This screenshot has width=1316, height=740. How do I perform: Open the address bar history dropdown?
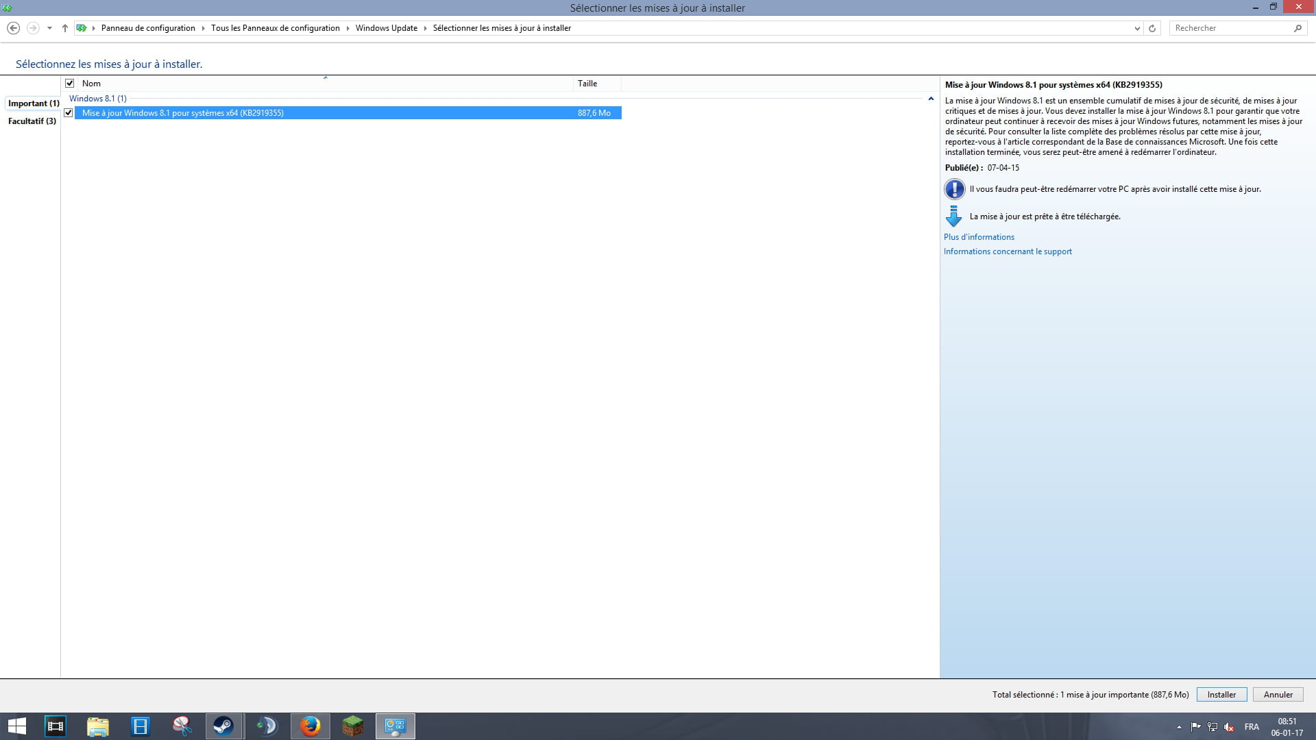click(1137, 28)
